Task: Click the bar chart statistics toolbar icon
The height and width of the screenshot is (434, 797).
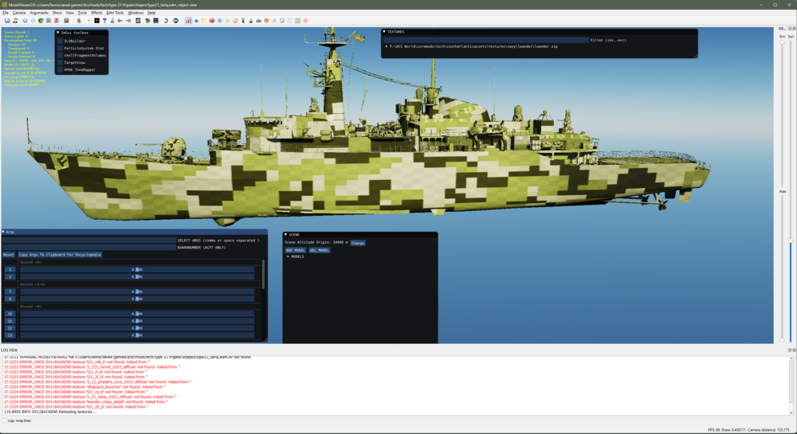Action: tap(188, 21)
